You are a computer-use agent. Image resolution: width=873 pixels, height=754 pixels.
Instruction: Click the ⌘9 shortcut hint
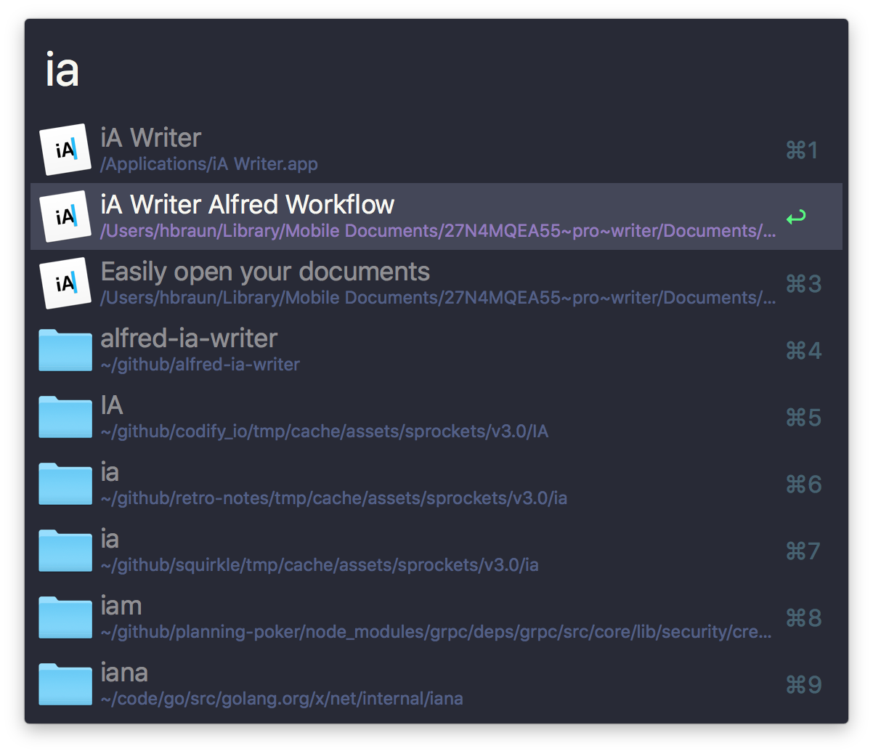[x=803, y=685]
